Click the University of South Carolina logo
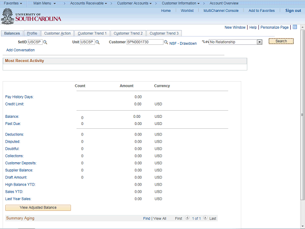The image size is (305, 229). coord(31,16)
